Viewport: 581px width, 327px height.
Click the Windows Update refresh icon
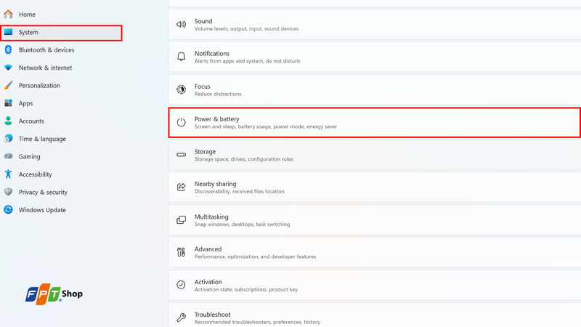coord(8,210)
